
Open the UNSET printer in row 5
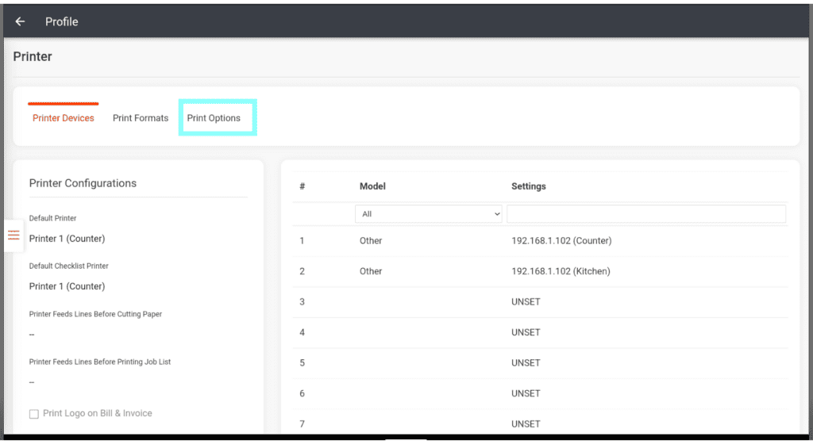(x=526, y=363)
